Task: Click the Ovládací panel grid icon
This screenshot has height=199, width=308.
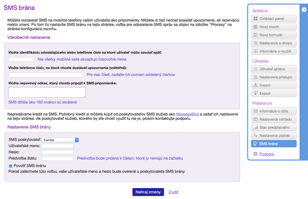Action: coord(255,19)
